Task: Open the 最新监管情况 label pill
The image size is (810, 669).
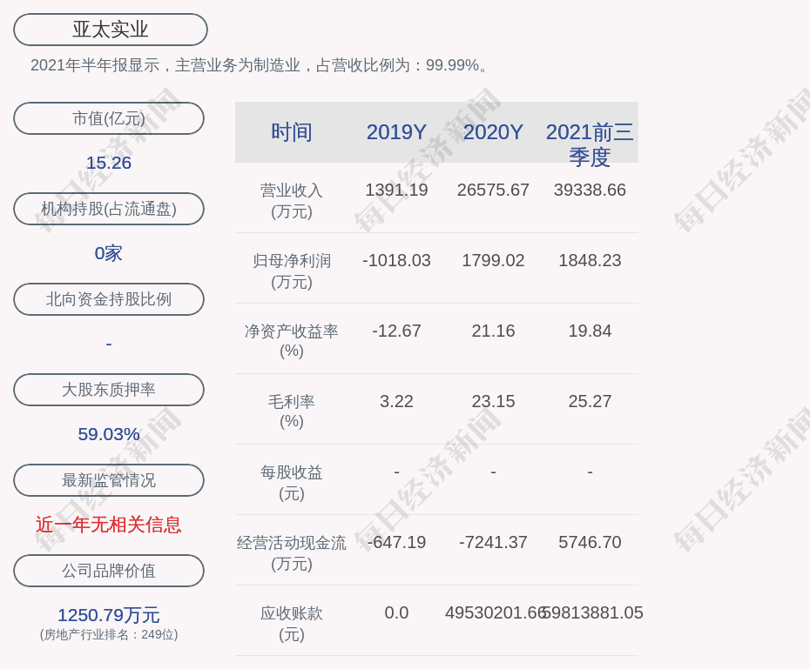Action: (109, 480)
